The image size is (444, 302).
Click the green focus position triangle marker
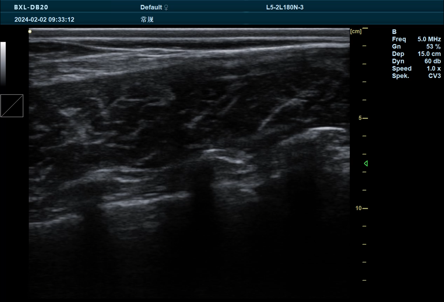pos(366,163)
